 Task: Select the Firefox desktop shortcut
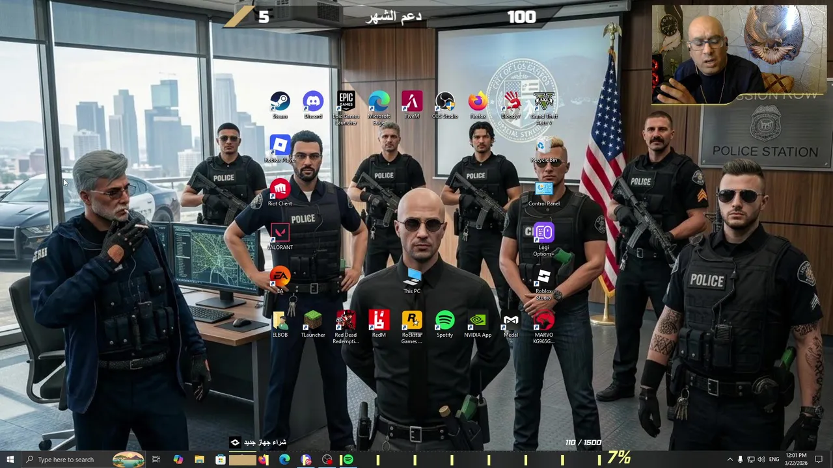(478, 105)
